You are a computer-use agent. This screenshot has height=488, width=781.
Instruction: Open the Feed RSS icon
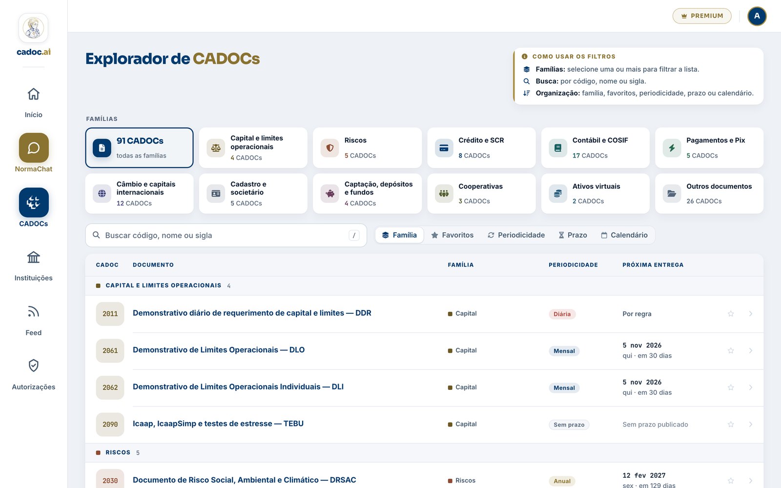[33, 311]
